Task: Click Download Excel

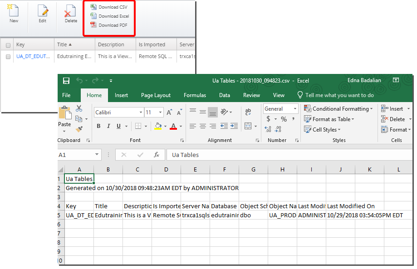Action: [x=109, y=16]
